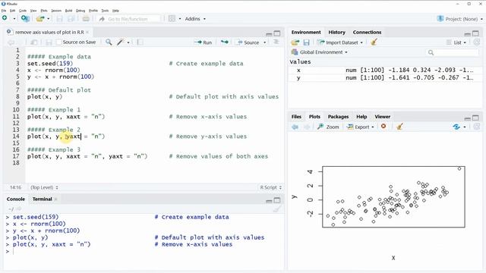Open the Global Environment dropdown
486x273 pixels.
pyautogui.click(x=320, y=52)
